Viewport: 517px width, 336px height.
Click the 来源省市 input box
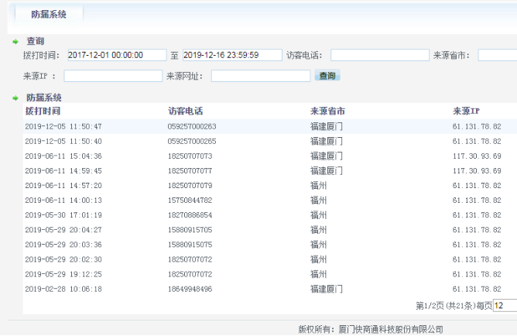(x=497, y=55)
